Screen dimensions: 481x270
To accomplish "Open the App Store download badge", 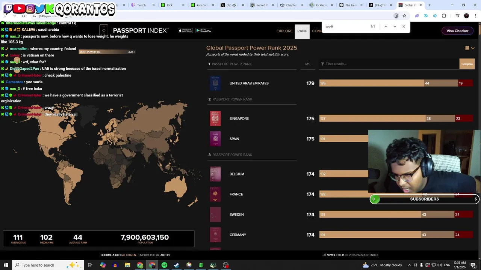I will pos(185,31).
